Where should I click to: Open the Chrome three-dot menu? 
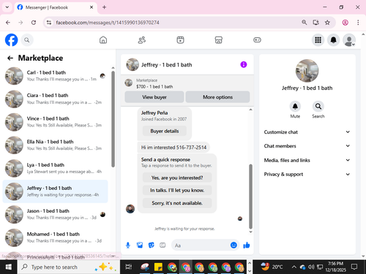point(358,23)
